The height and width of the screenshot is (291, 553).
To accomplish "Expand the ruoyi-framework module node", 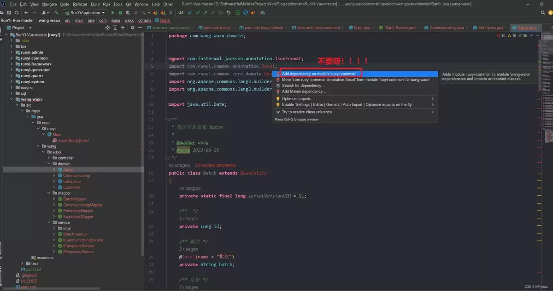I will (12, 64).
